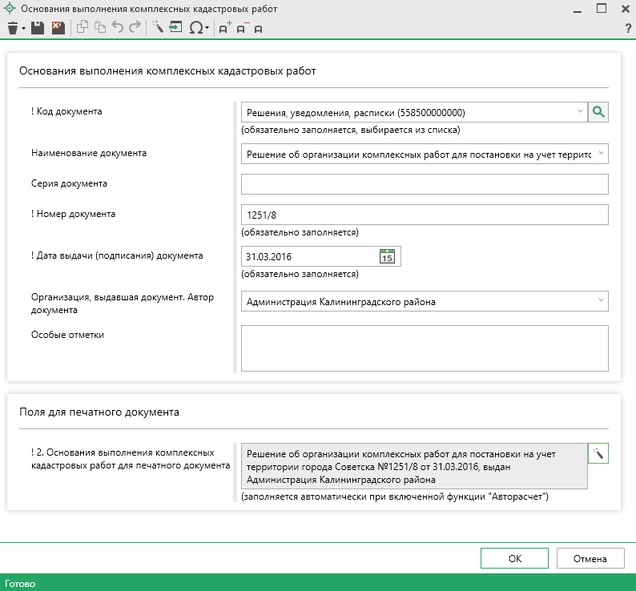Open the help question mark
Screen dimensions: 636x591
coord(628,29)
